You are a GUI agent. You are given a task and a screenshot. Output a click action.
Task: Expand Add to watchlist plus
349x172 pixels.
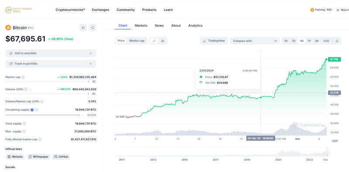coord(91,53)
